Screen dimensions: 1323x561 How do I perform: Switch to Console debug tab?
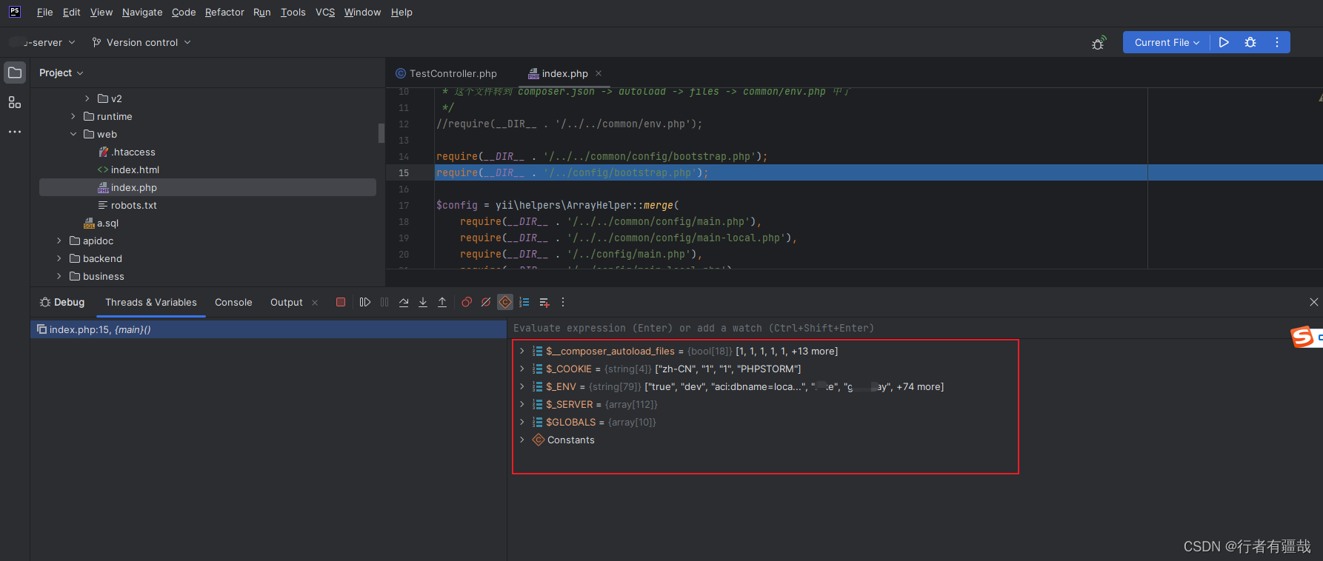pos(233,303)
